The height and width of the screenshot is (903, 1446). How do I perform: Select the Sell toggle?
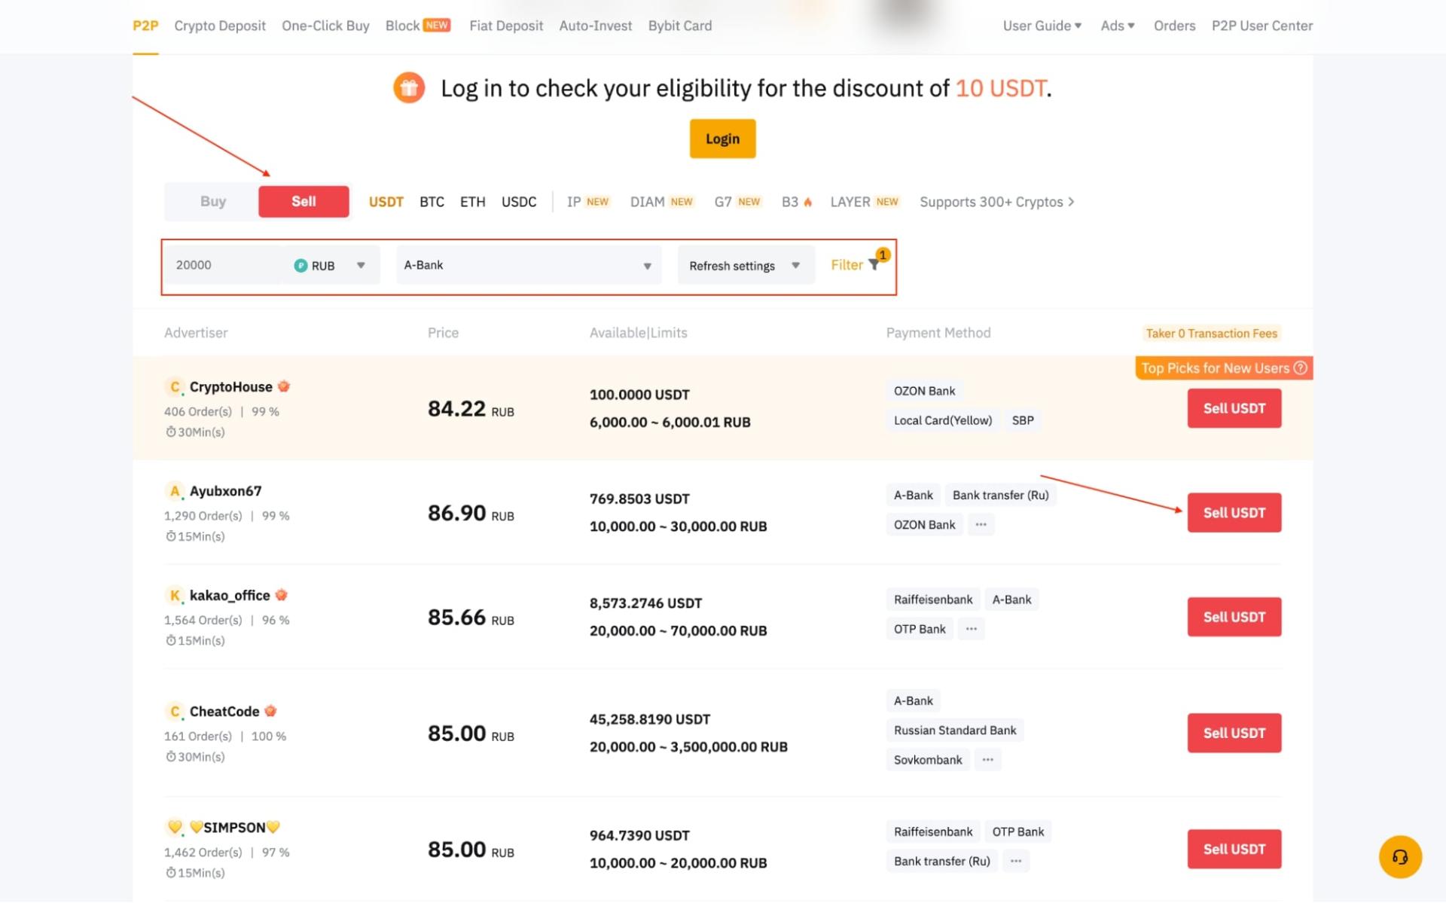304,202
